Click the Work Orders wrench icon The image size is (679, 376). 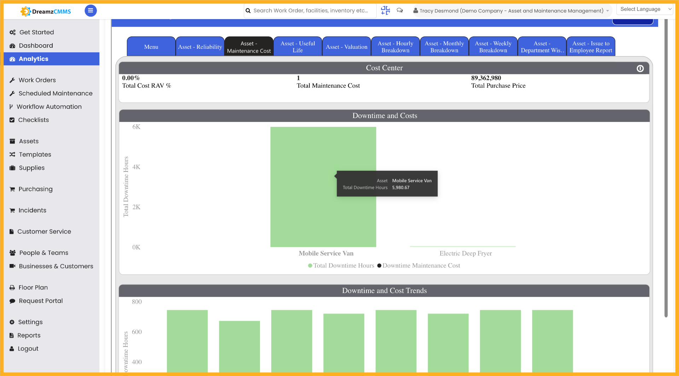pos(12,80)
